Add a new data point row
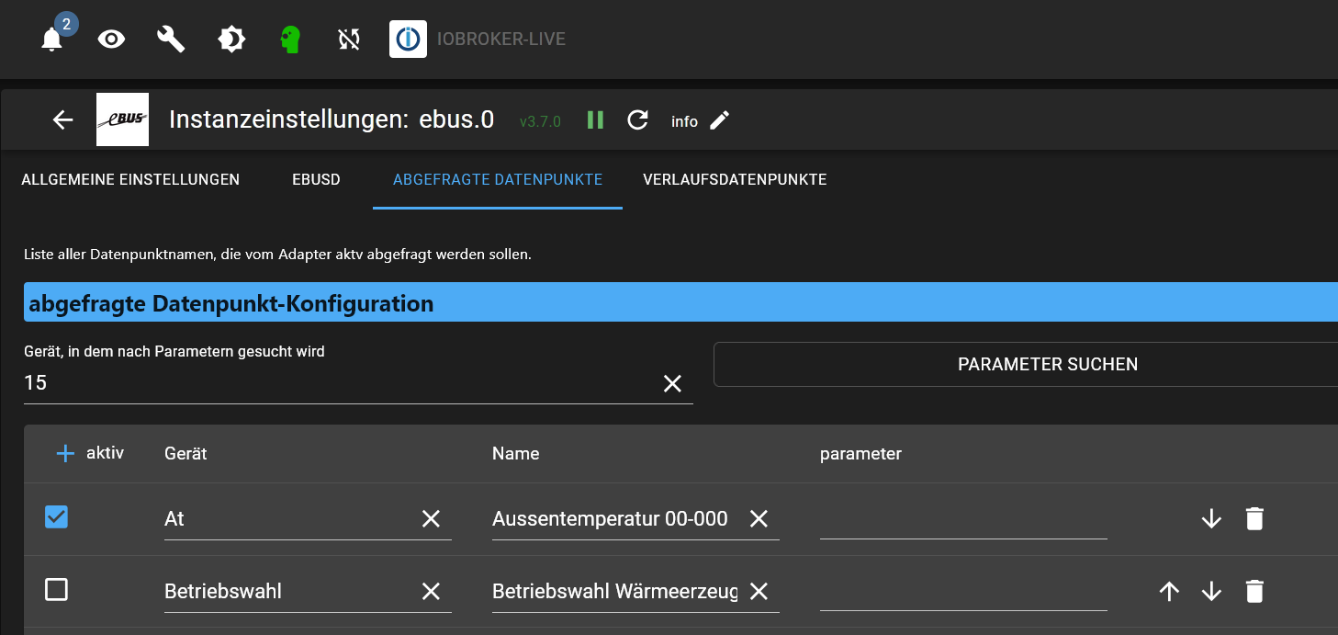Screen dimensions: 1338x635 65,453
